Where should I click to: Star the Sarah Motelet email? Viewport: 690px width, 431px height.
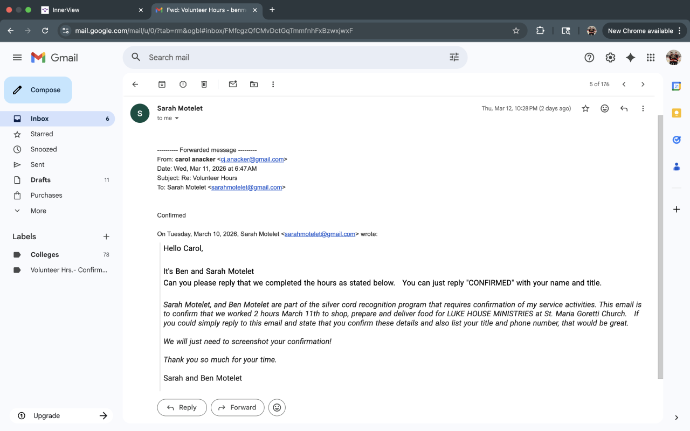[x=585, y=108]
